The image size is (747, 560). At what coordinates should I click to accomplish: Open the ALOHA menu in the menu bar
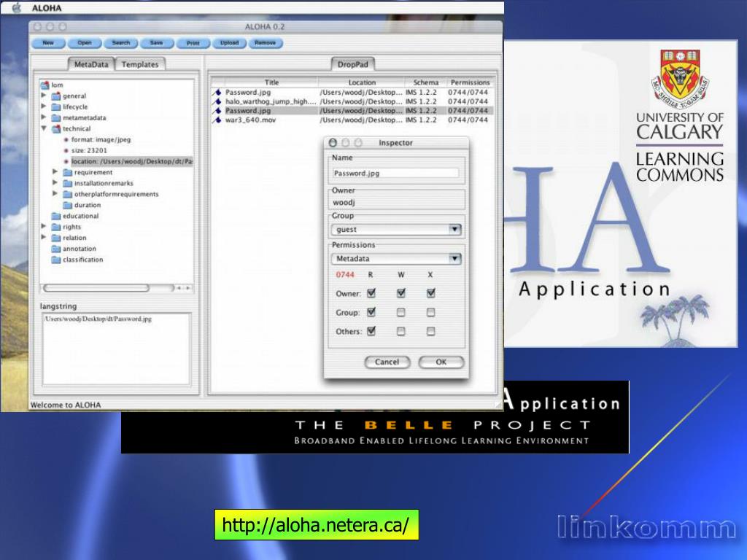point(47,8)
